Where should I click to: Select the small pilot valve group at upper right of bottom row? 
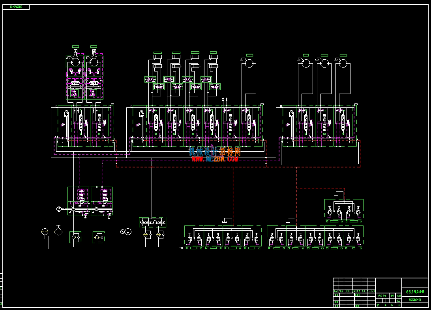[344, 211]
